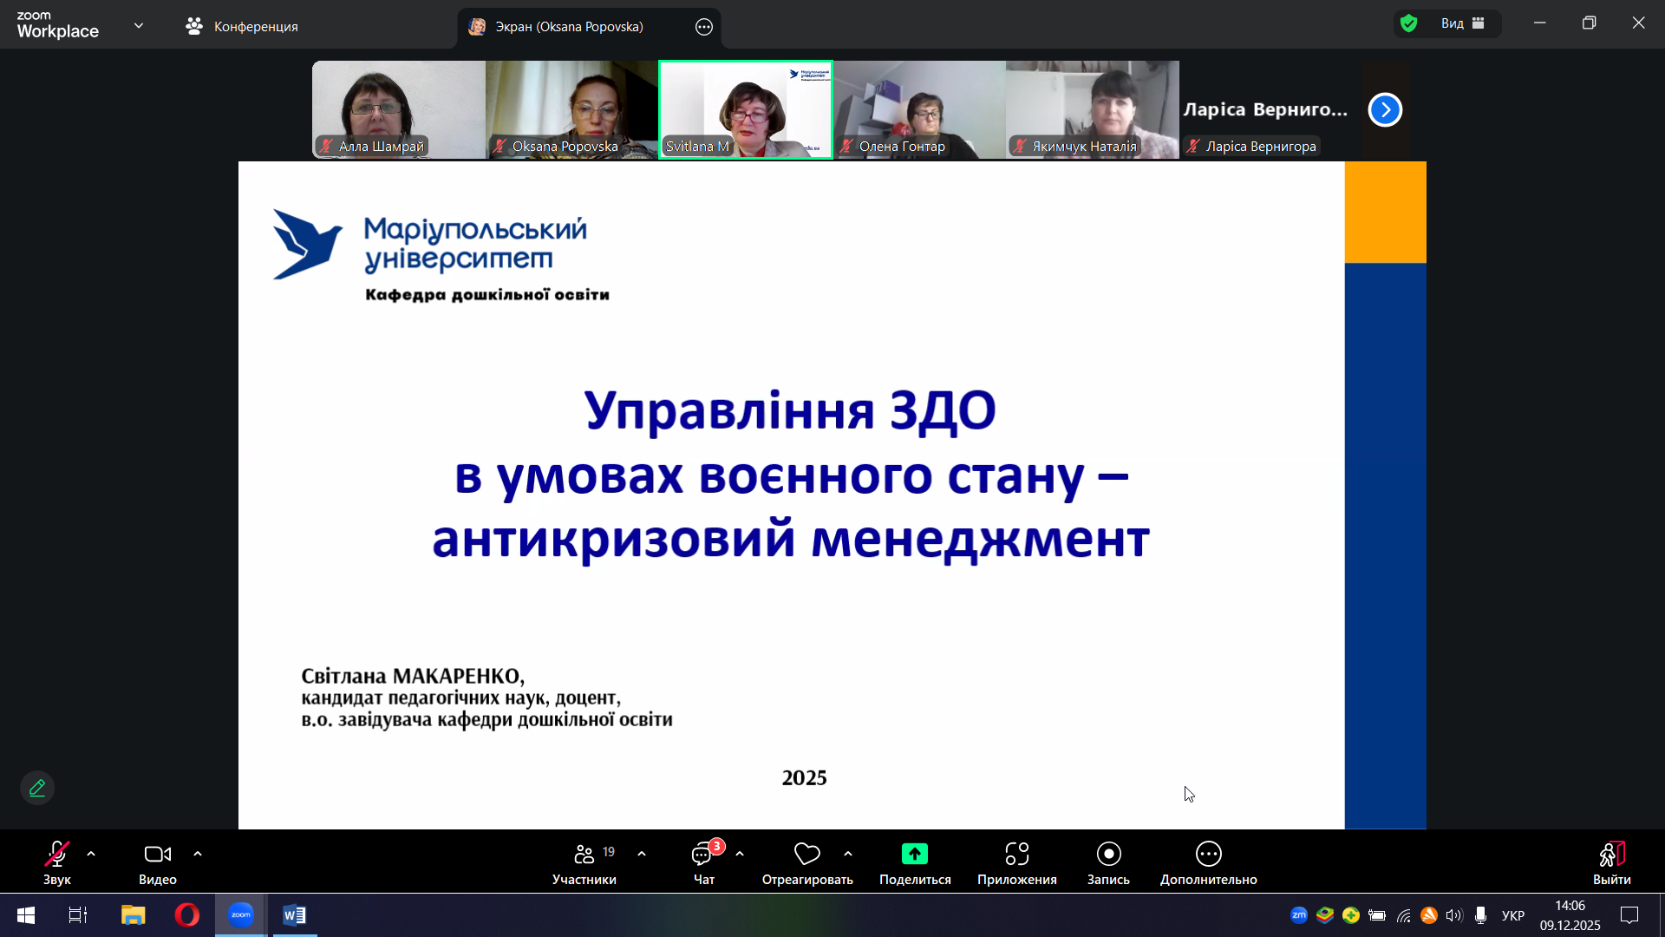Open the Participants panel icon

(584, 855)
